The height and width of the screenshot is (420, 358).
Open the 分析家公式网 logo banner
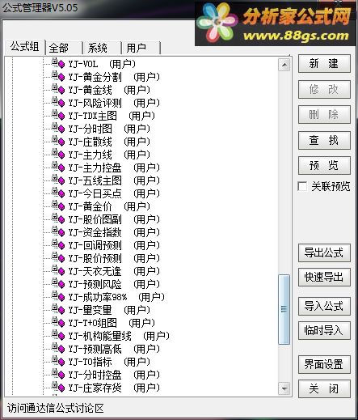pyautogui.click(x=276, y=23)
